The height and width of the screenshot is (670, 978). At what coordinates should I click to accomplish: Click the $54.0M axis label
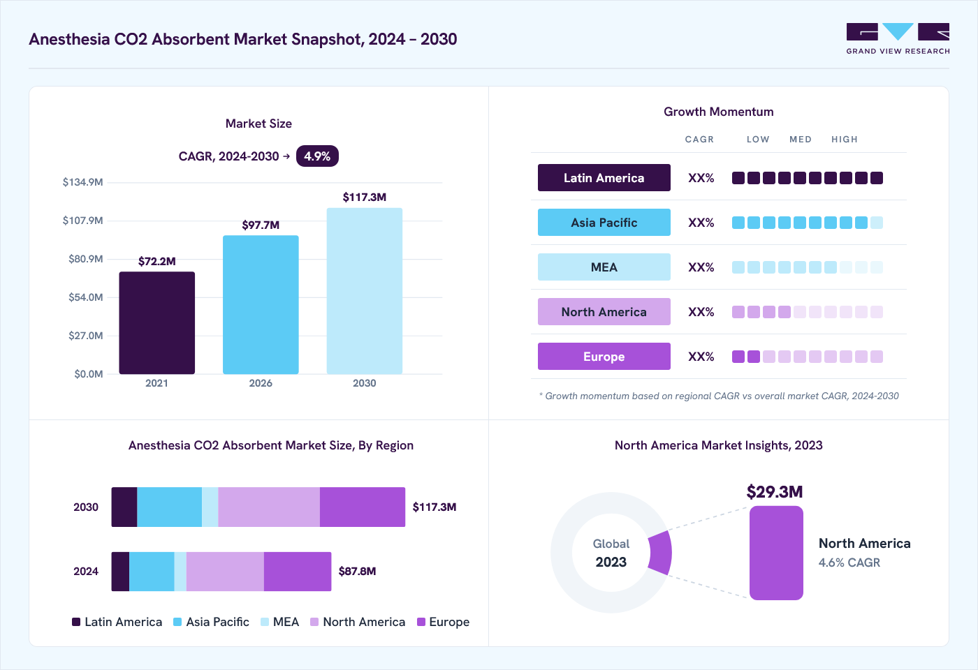coord(86,297)
